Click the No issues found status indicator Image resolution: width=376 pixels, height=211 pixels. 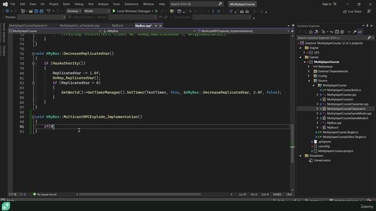(45, 195)
